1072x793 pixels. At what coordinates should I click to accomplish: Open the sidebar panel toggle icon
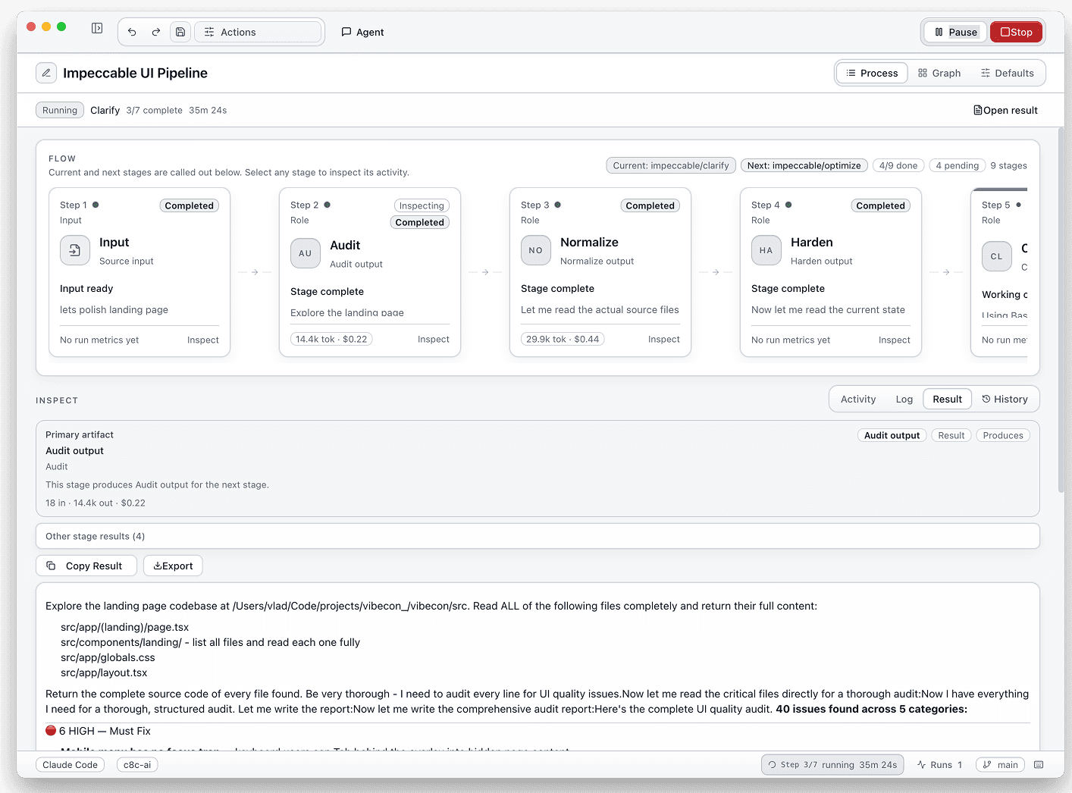coord(97,27)
